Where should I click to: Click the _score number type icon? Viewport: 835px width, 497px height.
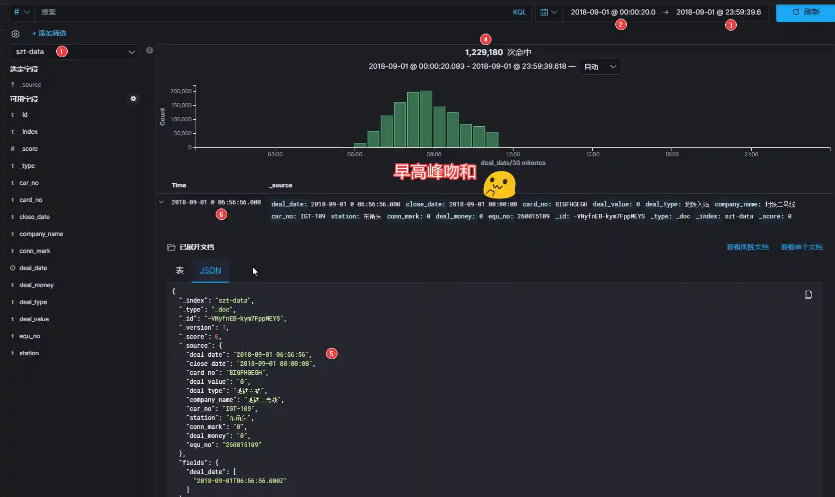pos(13,149)
